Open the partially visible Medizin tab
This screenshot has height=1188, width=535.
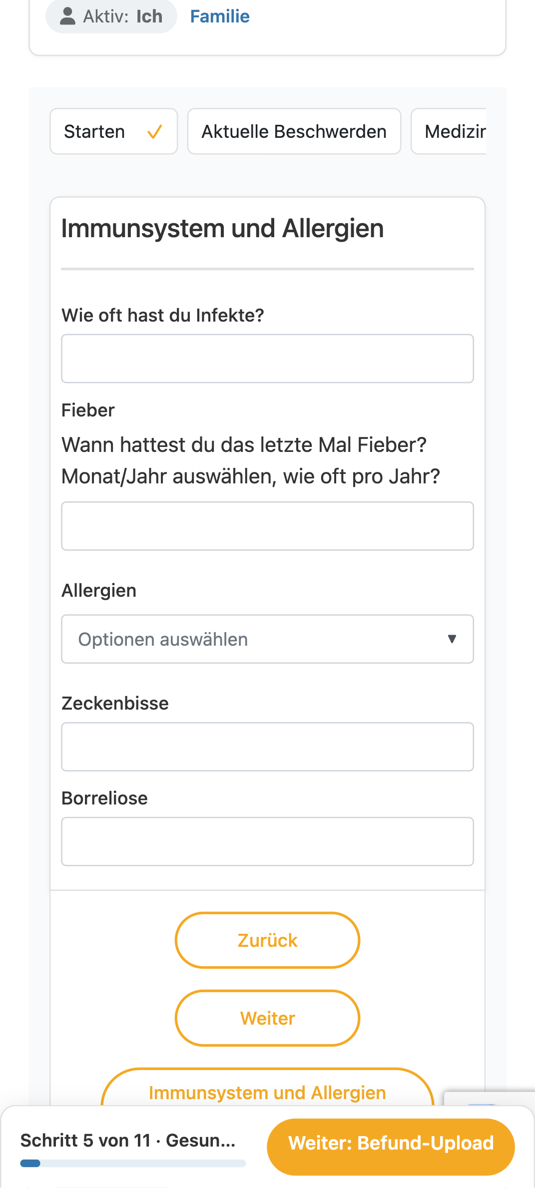449,131
